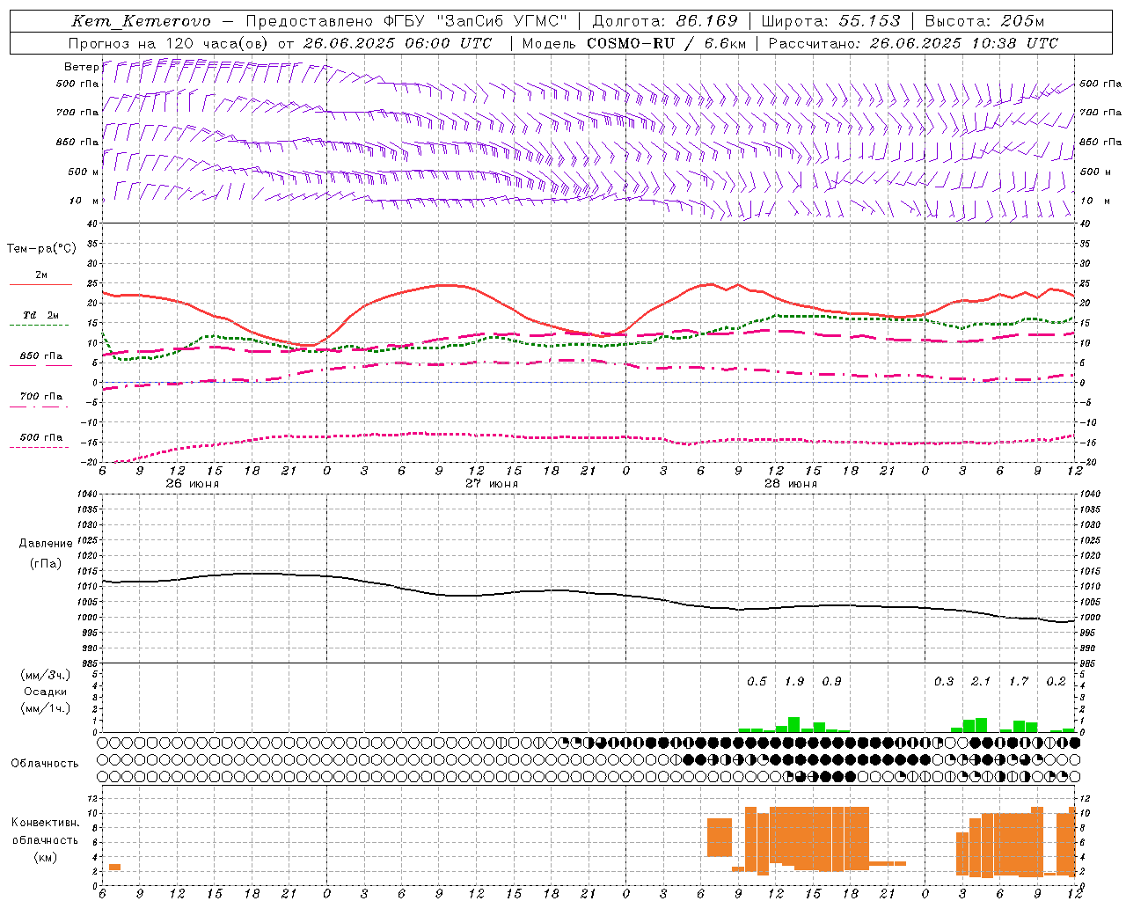Click the 'Ветер' wind panel label
Screen dimensions: 1126x901
point(81,67)
